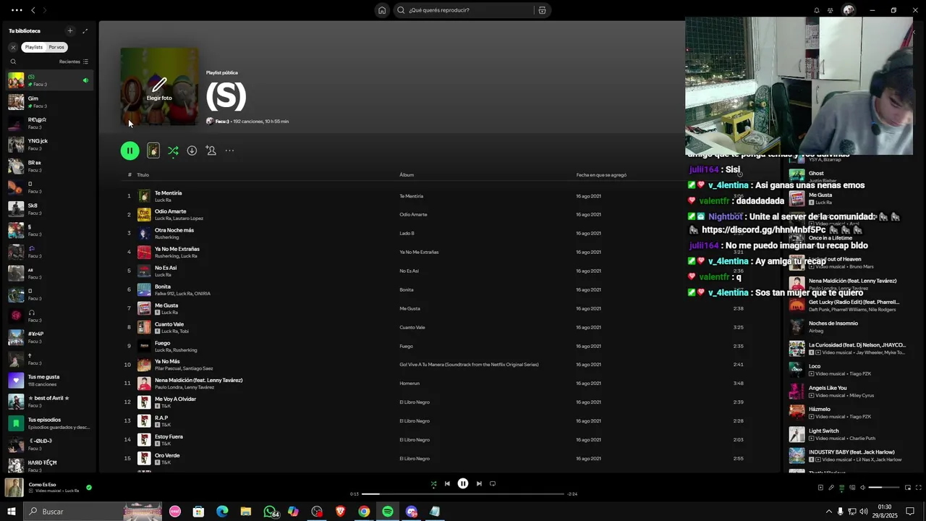The image size is (926, 521).
Task: Click Hazmelo in the queue list
Action: click(x=820, y=409)
